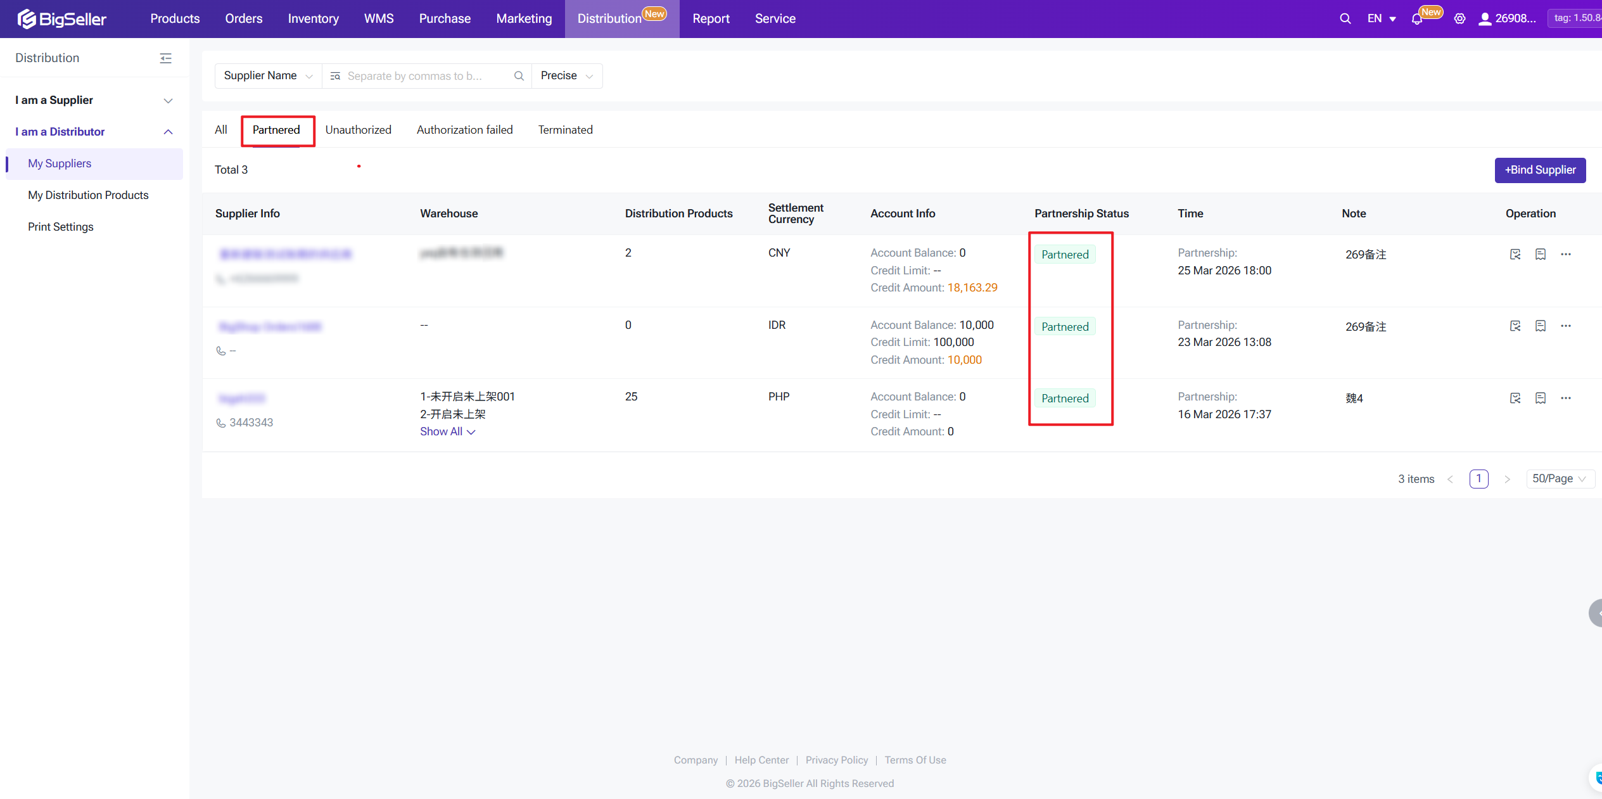1602x799 pixels.
Task: Switch to the Terminated tab
Action: pos(565,130)
